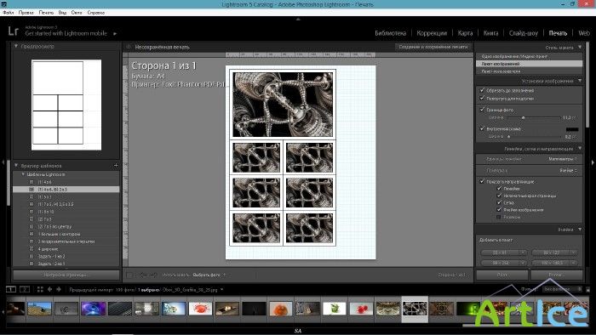Switch to the Библиотека module
This screenshot has height=335, width=596.
click(390, 33)
